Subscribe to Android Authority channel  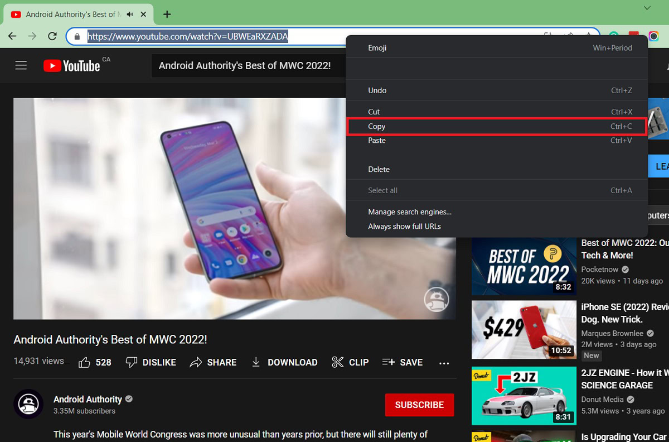419,405
